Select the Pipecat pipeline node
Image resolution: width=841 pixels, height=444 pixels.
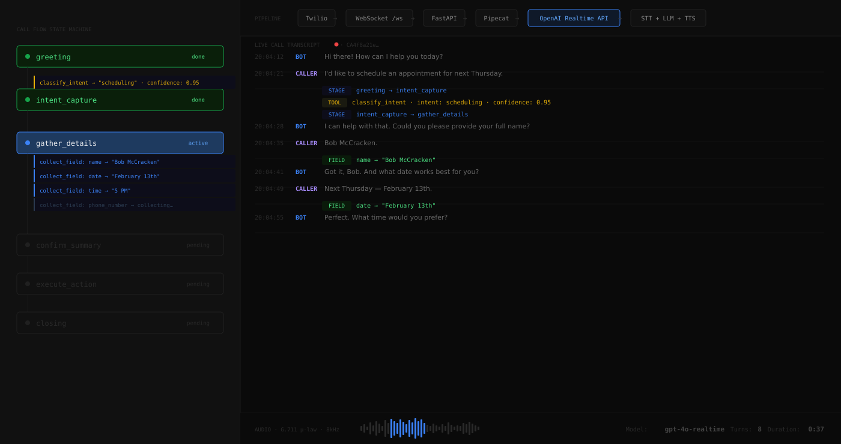496,18
